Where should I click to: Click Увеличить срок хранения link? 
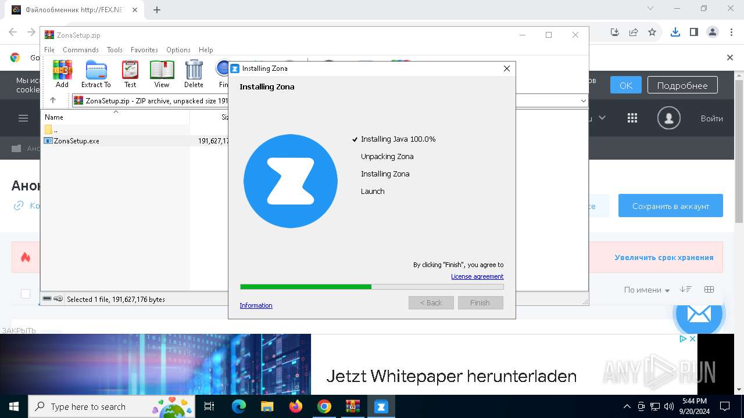click(x=664, y=258)
